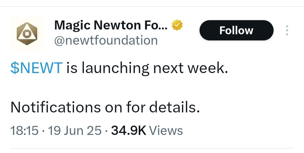Click the gold verified badge
Screen dimensions: 304x153
click(178, 26)
